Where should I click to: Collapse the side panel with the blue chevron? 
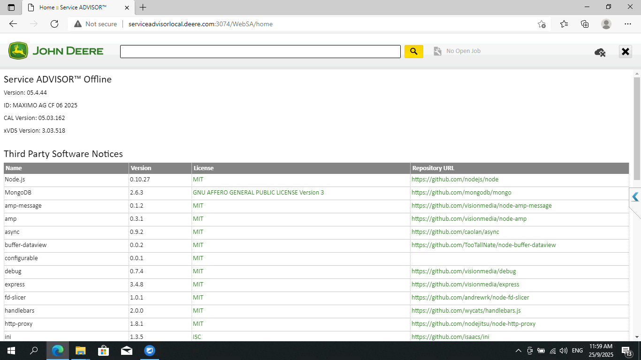(636, 197)
